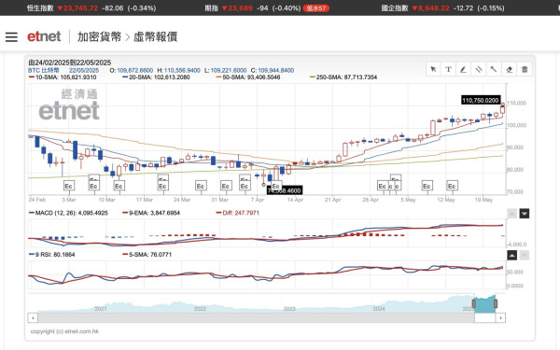This screenshot has width=560, height=350.
Task: Click the close value C: 109,944.8400
Action: point(273,70)
